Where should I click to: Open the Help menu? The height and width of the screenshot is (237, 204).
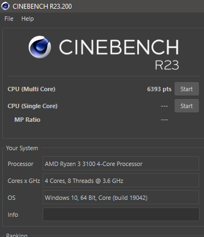[x=27, y=19]
